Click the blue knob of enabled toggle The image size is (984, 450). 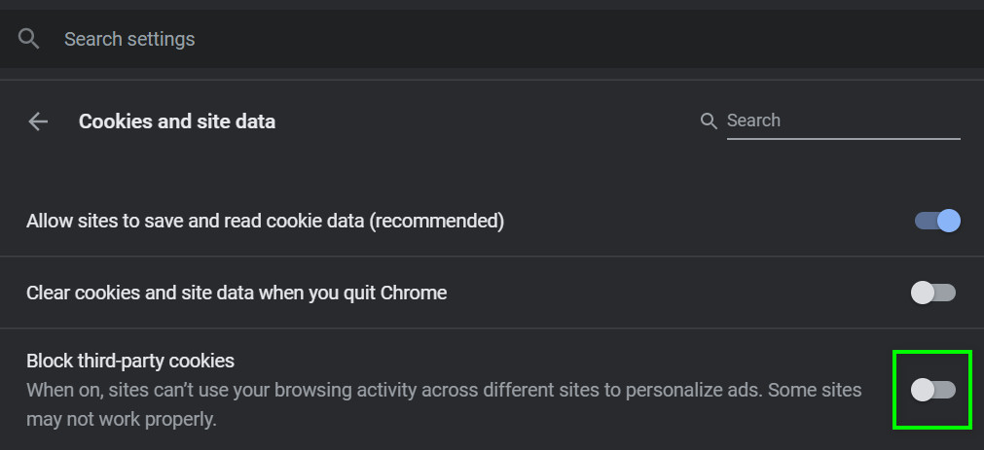[x=948, y=221]
